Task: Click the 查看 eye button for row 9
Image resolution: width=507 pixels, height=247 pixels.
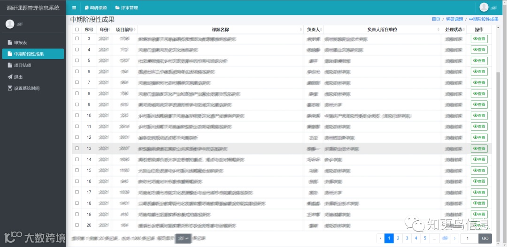Action: [479, 105]
